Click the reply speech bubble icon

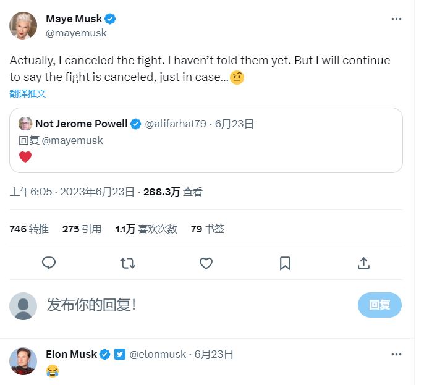click(x=49, y=263)
